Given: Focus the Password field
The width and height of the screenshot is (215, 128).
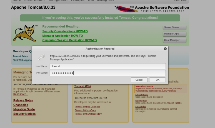Looking at the screenshot, I should 107,73.
